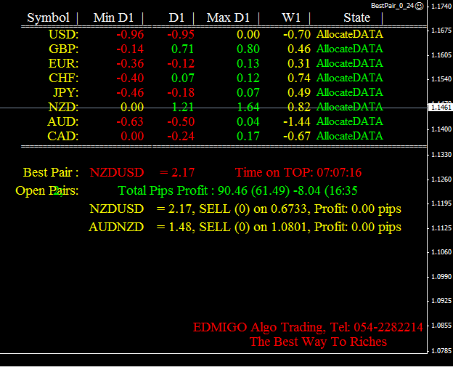Select the AUD: symbol row label

63,121
